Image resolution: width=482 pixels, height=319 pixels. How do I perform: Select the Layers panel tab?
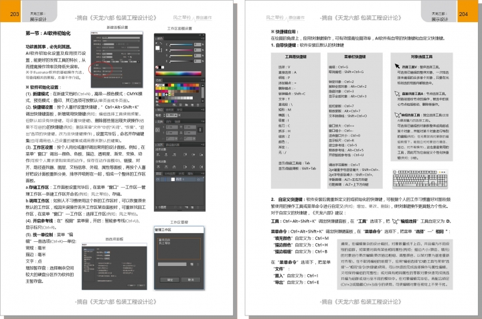158,173
